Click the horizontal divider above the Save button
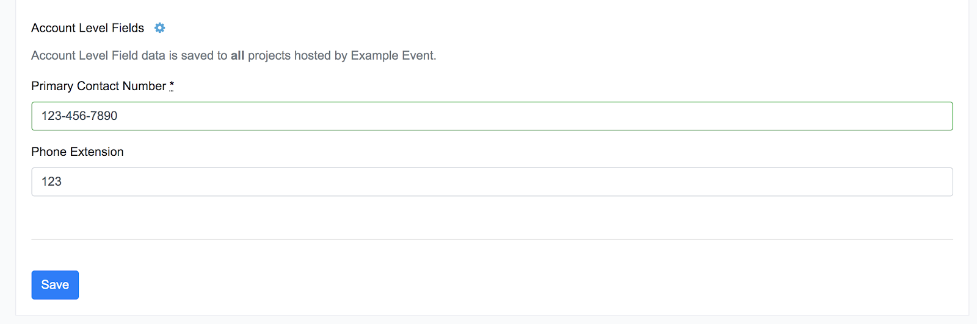The width and height of the screenshot is (977, 324). point(492,239)
